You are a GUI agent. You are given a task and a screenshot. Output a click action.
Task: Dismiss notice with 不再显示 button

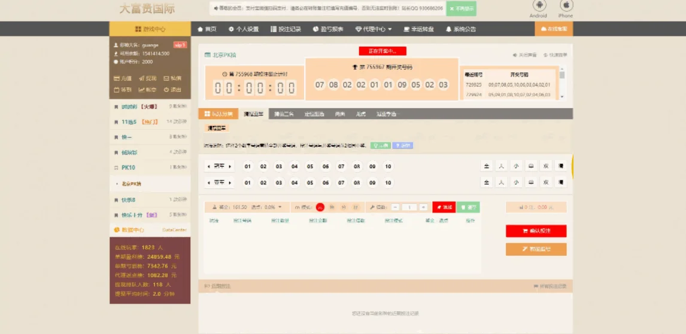[x=461, y=9]
